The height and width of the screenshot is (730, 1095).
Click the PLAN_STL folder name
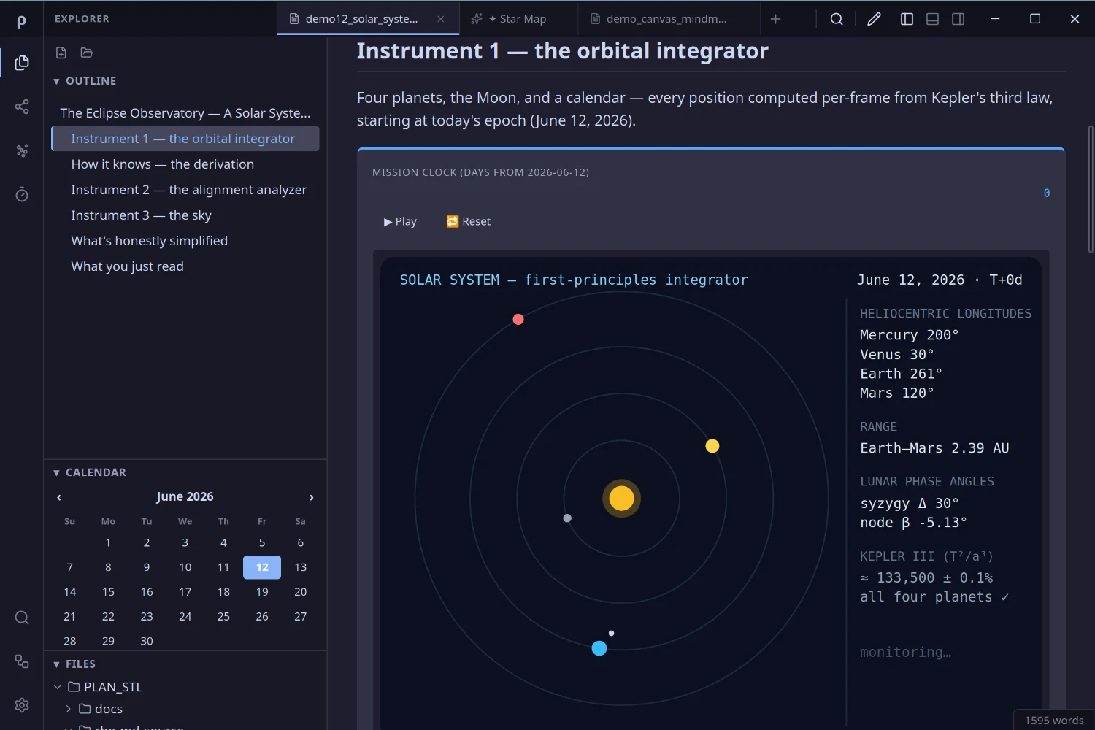click(113, 687)
